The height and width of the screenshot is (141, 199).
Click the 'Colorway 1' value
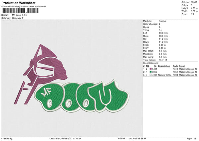click(x=18, y=18)
